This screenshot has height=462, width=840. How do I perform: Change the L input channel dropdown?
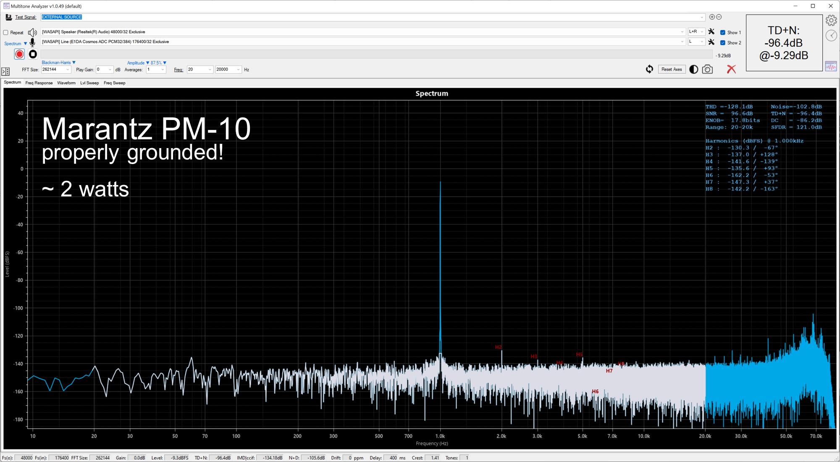[696, 42]
